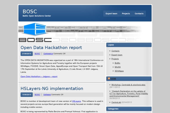Follow the HSLayers link in the post text
Screen dimensions: 170x113
point(76,101)
